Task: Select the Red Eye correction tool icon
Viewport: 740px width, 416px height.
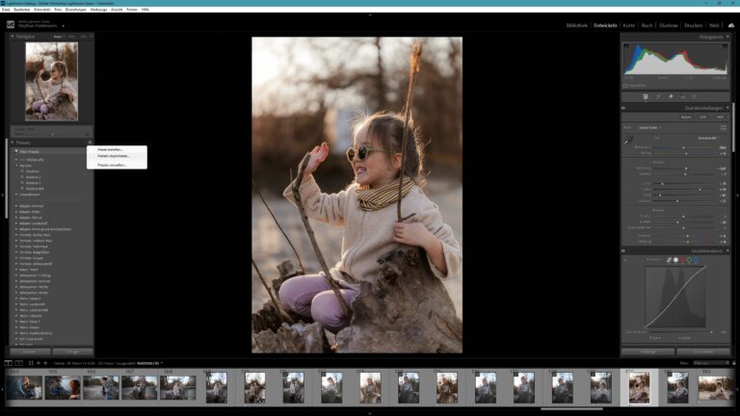Action: pos(682,96)
